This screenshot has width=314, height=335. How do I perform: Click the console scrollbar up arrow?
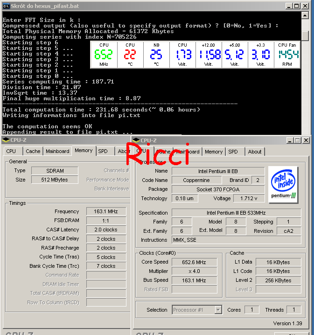pyautogui.click(x=305, y=15)
